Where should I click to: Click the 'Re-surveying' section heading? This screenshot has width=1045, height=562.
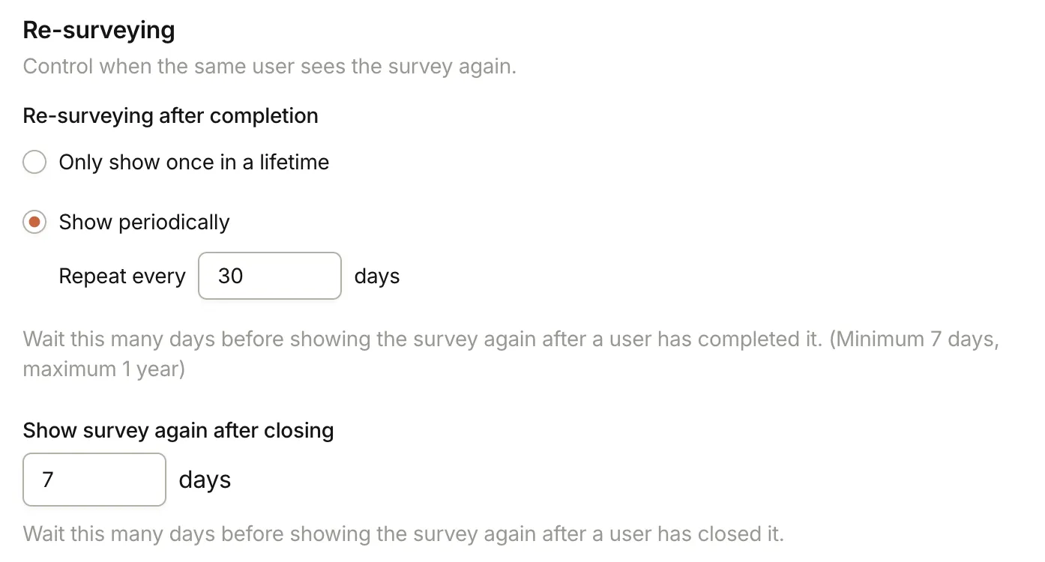tap(98, 30)
